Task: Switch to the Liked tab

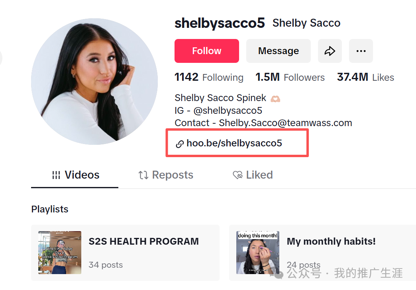Action: point(253,175)
